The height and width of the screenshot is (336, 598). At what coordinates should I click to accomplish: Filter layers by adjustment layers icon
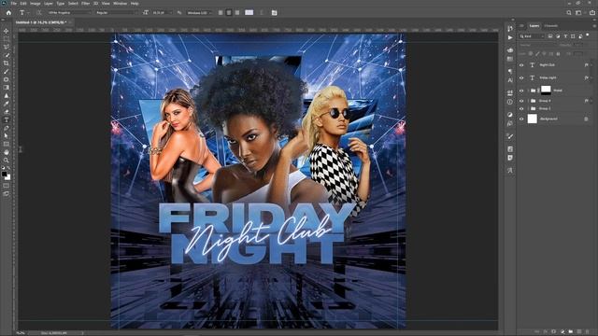click(558, 36)
